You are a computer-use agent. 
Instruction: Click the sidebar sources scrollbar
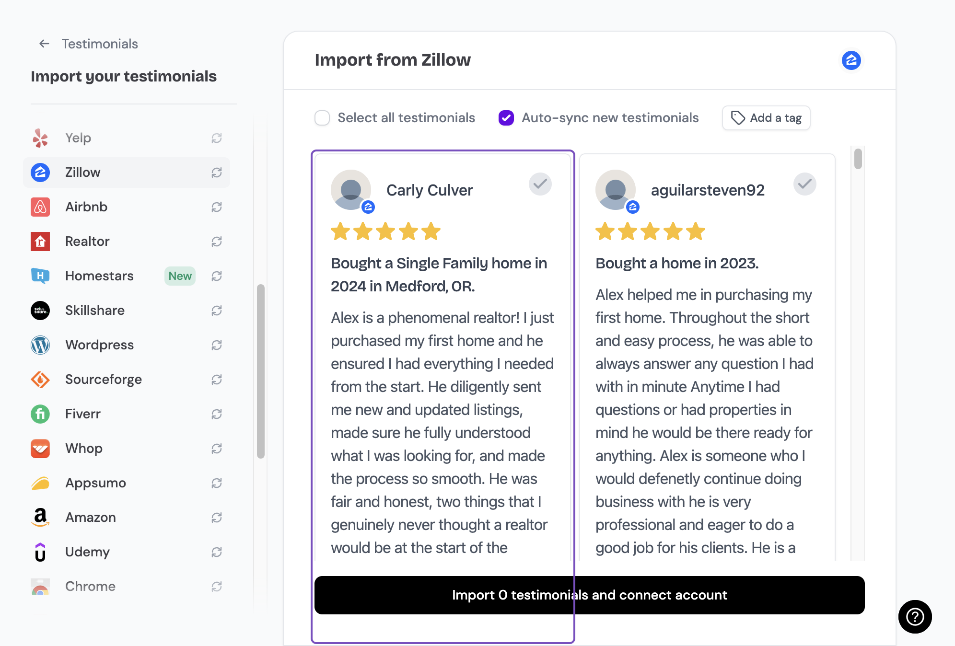[261, 371]
